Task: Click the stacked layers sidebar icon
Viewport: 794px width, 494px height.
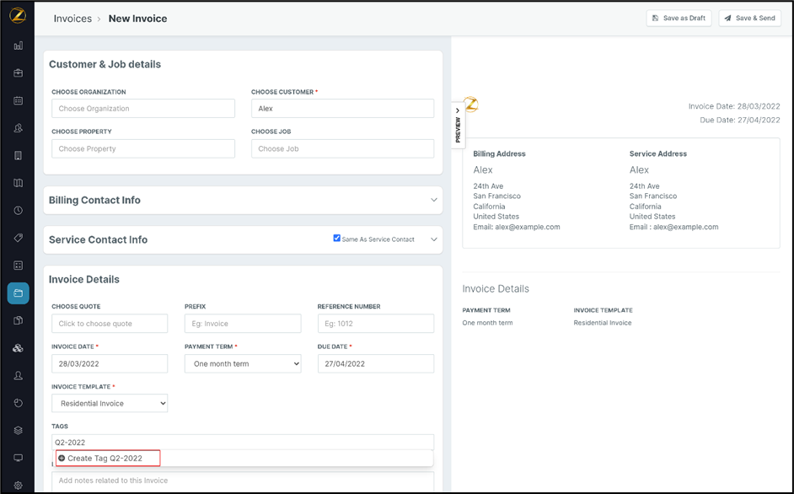Action: [18, 431]
